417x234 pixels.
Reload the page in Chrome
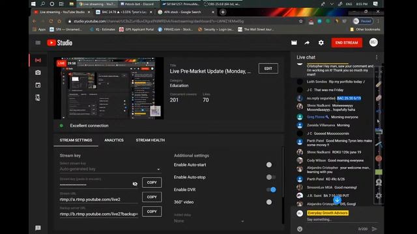click(51, 21)
